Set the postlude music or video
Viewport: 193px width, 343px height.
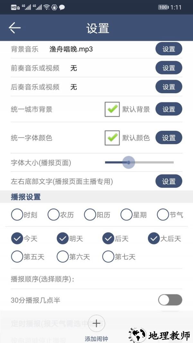click(169, 87)
